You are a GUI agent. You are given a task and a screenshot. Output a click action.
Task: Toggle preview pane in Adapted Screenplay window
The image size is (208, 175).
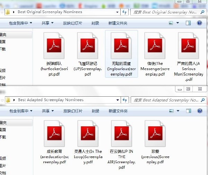pos(189,111)
